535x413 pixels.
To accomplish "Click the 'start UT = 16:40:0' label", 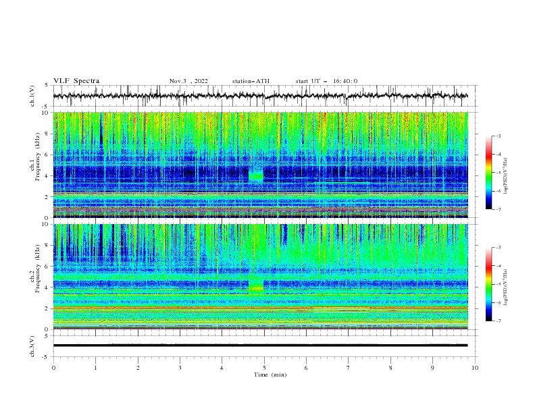I will [326, 81].
